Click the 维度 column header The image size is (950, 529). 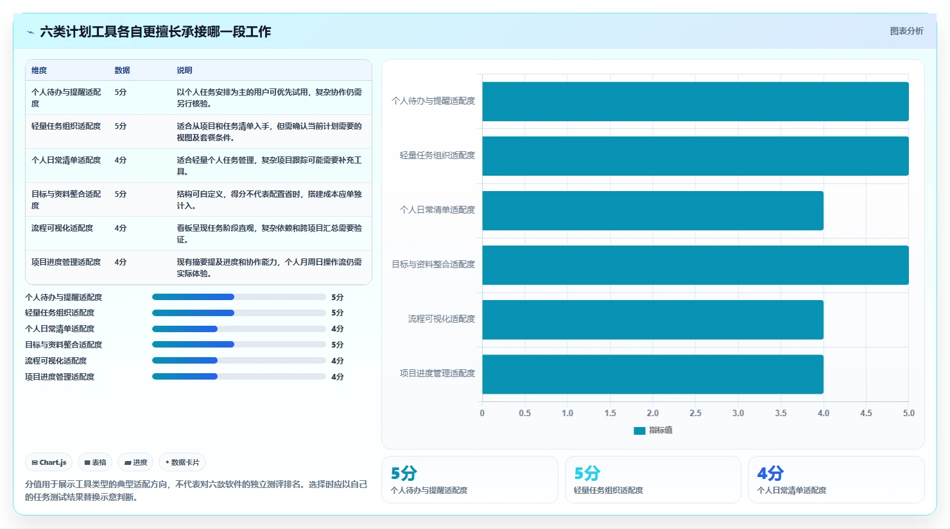pos(39,71)
